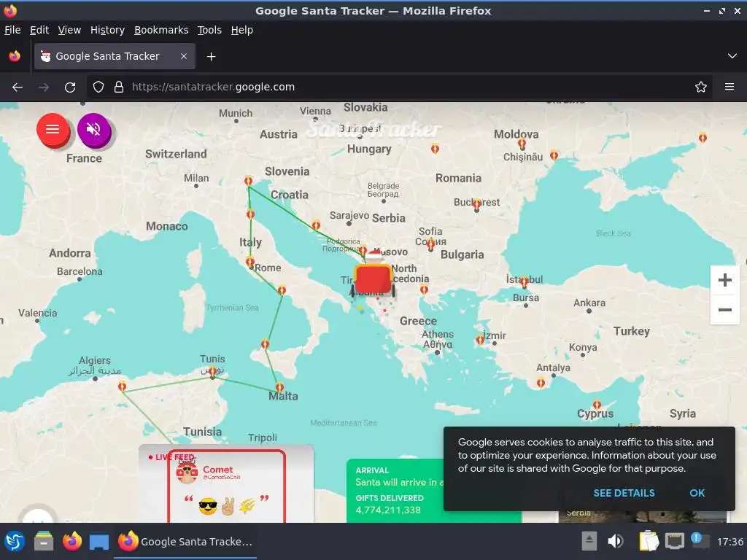
Task: Select the gift marker on Cyprus
Action: click(x=597, y=405)
